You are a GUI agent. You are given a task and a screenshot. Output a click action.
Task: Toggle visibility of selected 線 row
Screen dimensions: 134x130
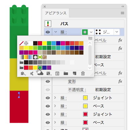pos(48,32)
